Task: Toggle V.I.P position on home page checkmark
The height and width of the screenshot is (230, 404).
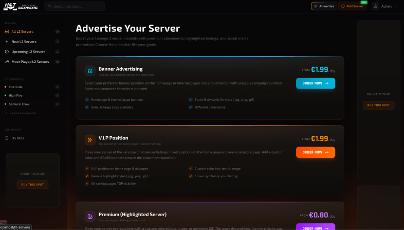Action: point(87,169)
